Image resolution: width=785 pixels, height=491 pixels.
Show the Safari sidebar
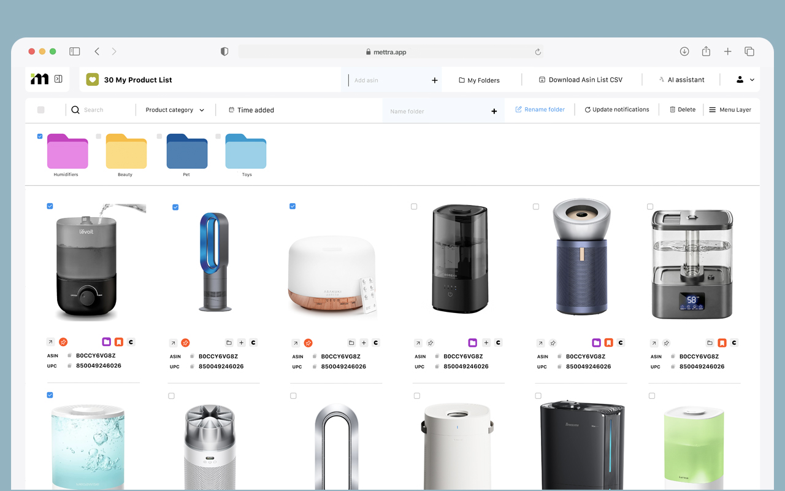click(75, 52)
